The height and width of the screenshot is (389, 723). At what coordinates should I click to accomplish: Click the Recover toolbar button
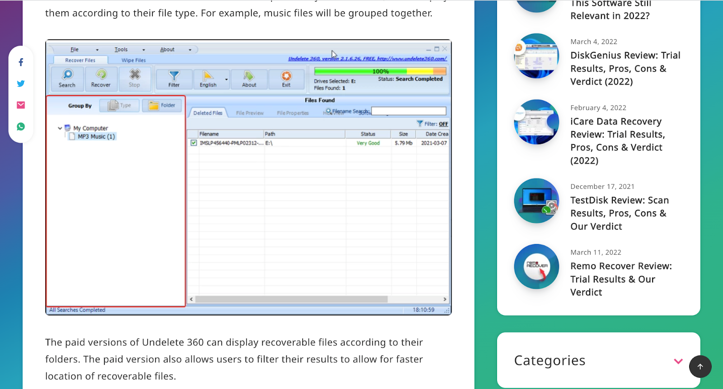pos(101,78)
